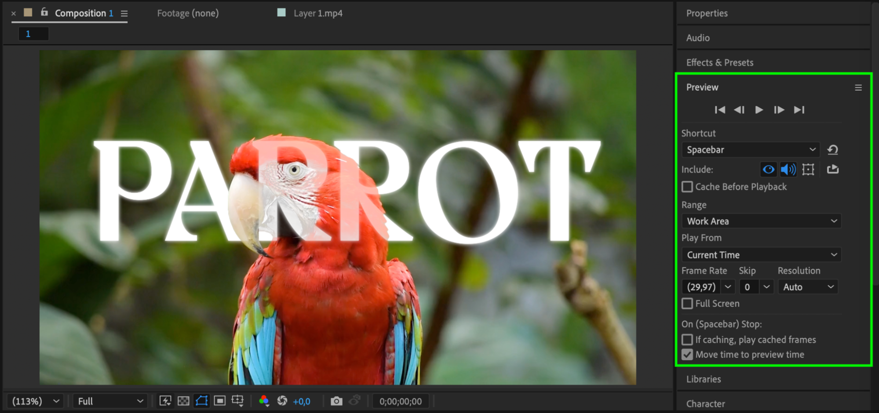The height and width of the screenshot is (413, 879).
Task: Click the current time display 0;00;00;00
Action: tap(401, 401)
